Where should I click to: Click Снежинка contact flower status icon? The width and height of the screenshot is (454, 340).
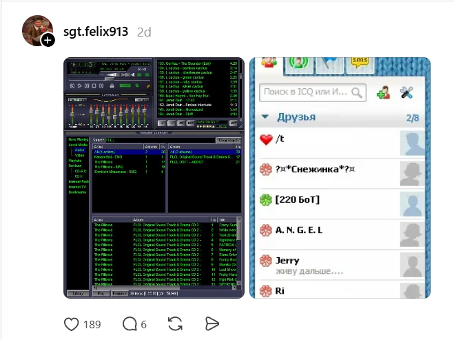click(x=266, y=170)
